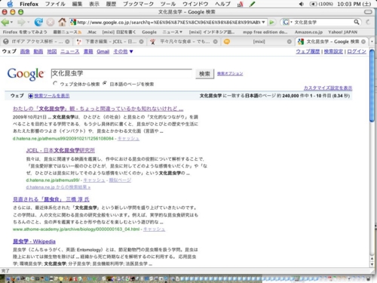Open the ウェブ履歴 link
Viewport: 377px width, 283px height.
coord(308,51)
